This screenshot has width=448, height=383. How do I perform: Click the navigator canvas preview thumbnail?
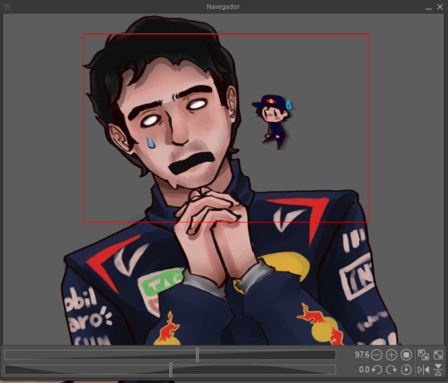click(224, 179)
